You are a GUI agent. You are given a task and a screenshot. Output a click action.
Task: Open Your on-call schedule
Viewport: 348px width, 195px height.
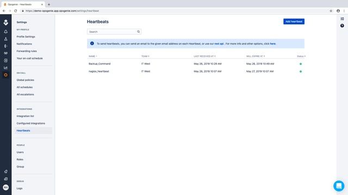29,58
